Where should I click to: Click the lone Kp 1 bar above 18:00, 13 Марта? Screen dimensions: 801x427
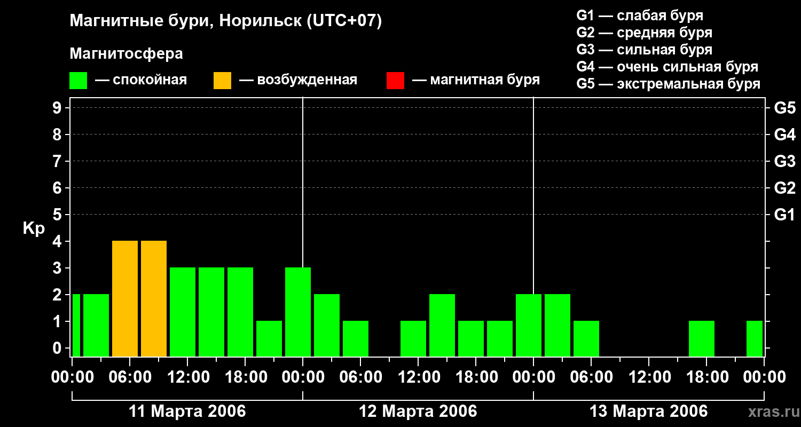[702, 338]
